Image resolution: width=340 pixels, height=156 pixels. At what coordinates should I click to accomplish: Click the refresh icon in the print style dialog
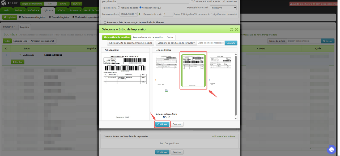click(x=231, y=29)
